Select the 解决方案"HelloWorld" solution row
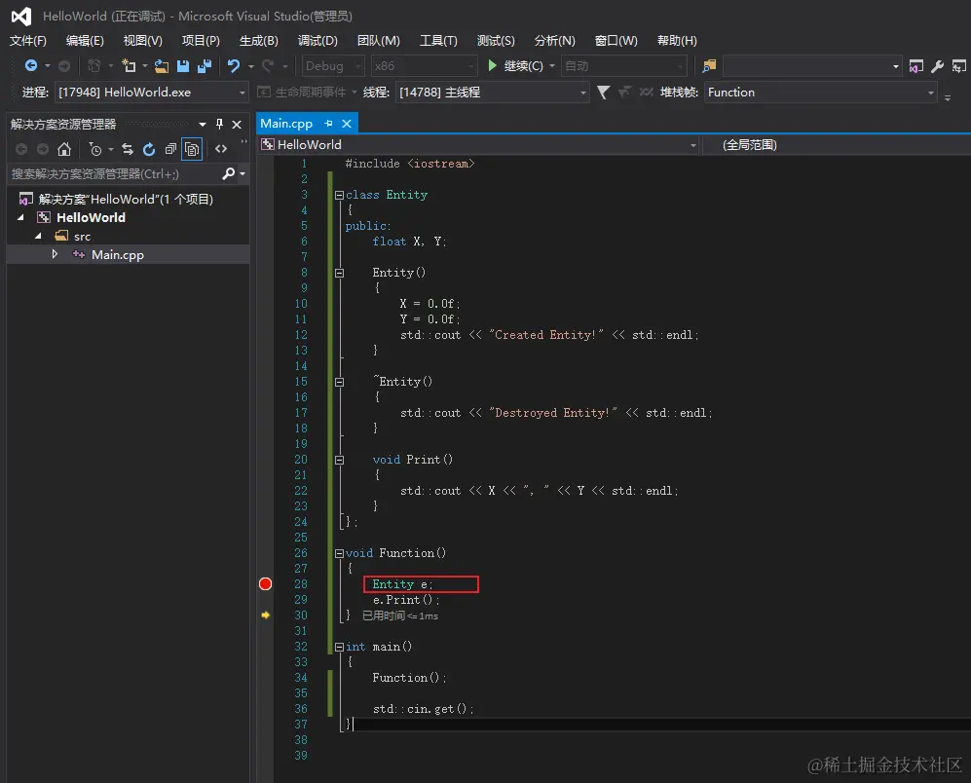This screenshot has height=783, width=971. coord(126,199)
